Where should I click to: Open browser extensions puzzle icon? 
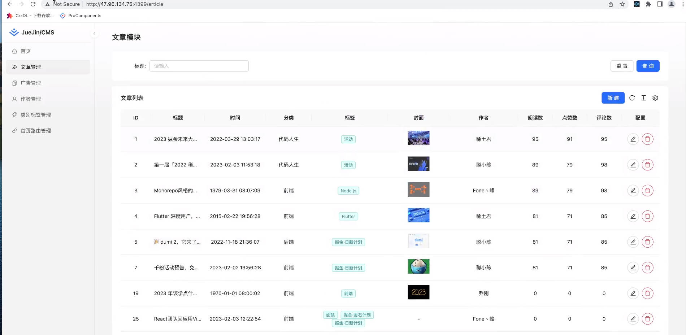pyautogui.click(x=648, y=4)
